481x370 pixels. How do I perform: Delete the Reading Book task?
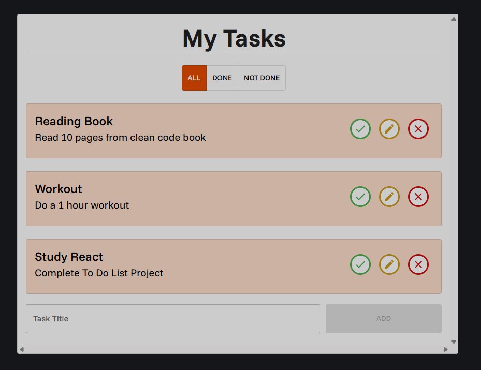pyautogui.click(x=418, y=129)
